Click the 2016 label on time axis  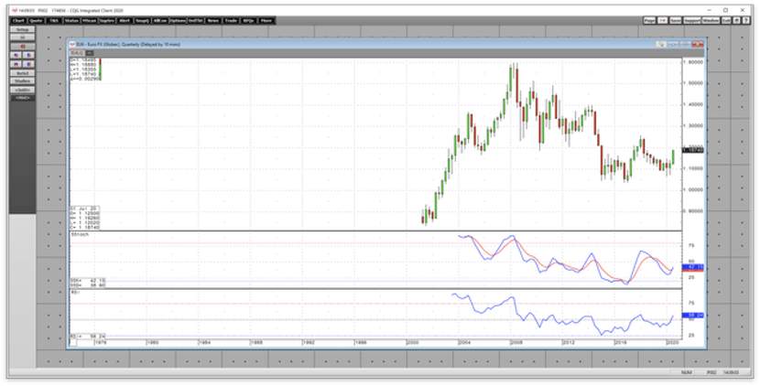619,342
